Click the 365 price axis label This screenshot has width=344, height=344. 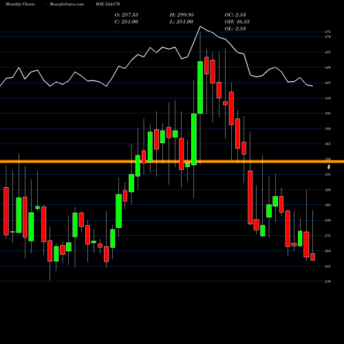pyautogui.click(x=327, y=144)
